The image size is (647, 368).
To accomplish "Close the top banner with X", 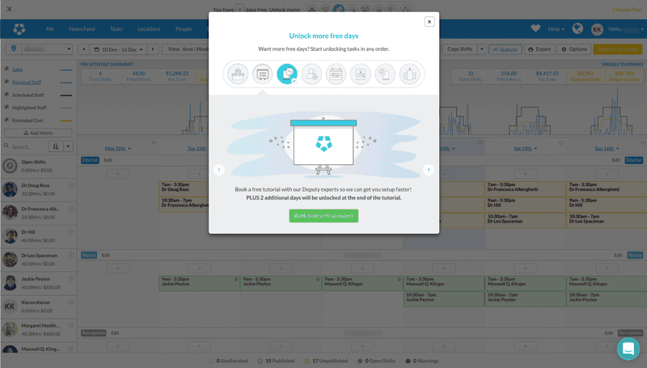I will pyautogui.click(x=9, y=9).
